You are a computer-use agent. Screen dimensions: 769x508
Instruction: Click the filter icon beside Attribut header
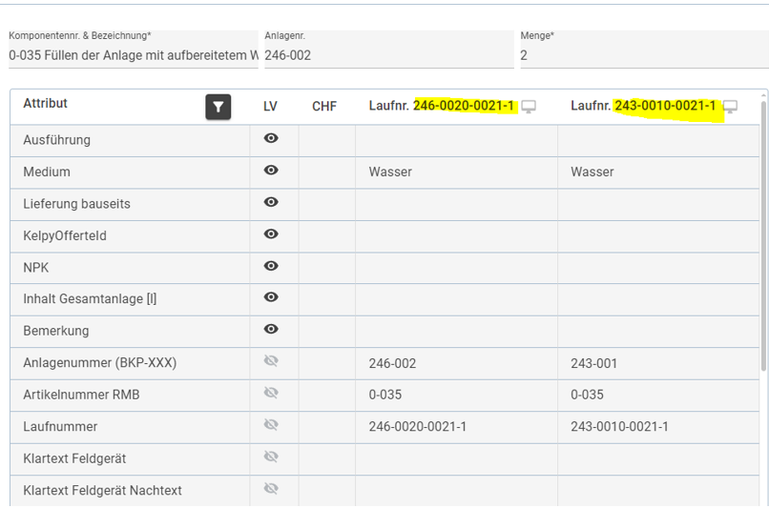point(218,107)
